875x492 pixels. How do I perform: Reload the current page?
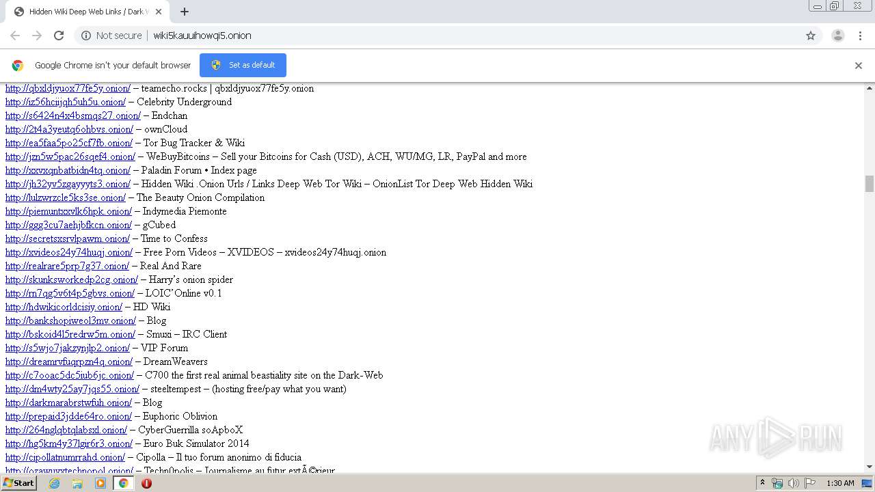pos(59,36)
